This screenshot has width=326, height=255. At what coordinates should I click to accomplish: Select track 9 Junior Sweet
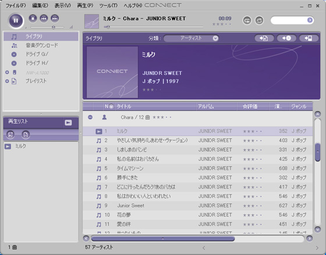tap(197, 206)
